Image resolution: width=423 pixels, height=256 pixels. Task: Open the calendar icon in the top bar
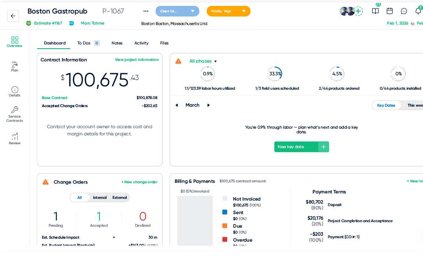[390, 11]
